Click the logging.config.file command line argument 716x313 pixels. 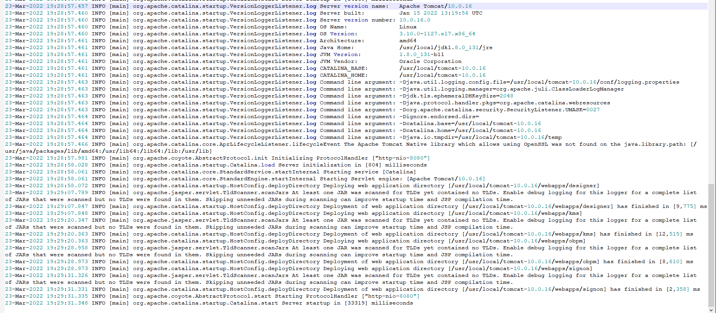pos(539,82)
